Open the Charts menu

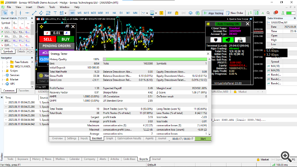pos(40,7)
